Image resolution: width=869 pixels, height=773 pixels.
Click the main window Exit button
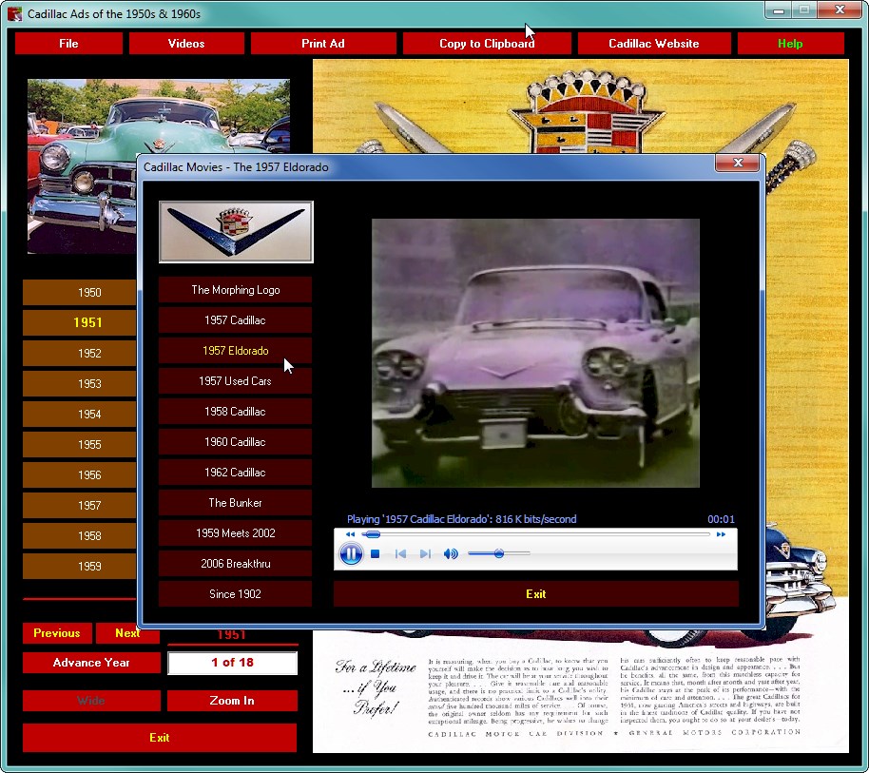pos(160,738)
